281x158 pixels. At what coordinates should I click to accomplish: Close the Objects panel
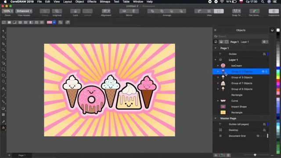[216, 30]
